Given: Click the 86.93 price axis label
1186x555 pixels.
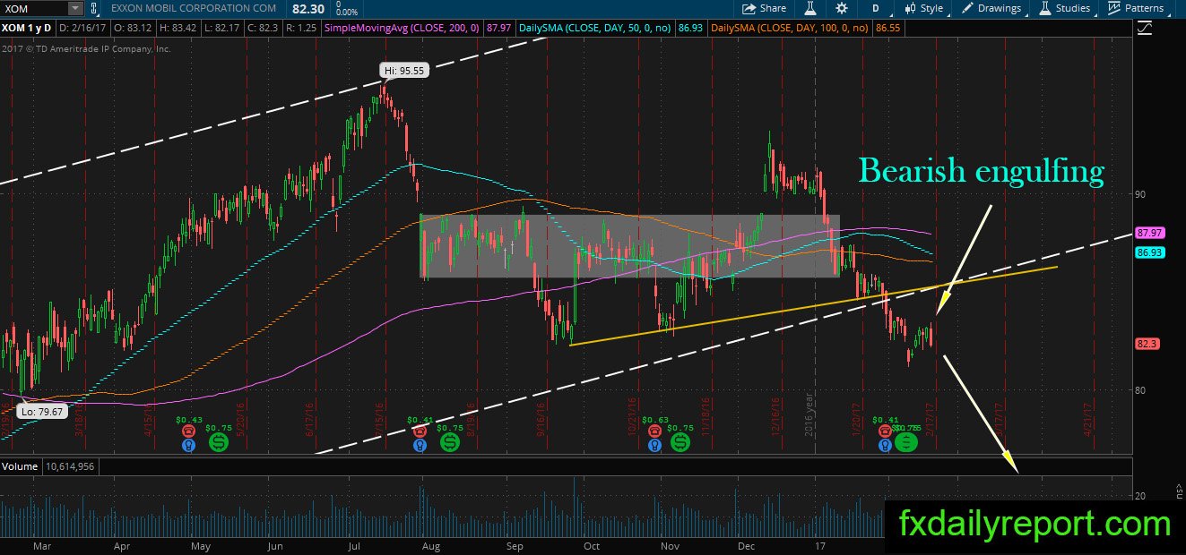Looking at the screenshot, I should [1149, 253].
